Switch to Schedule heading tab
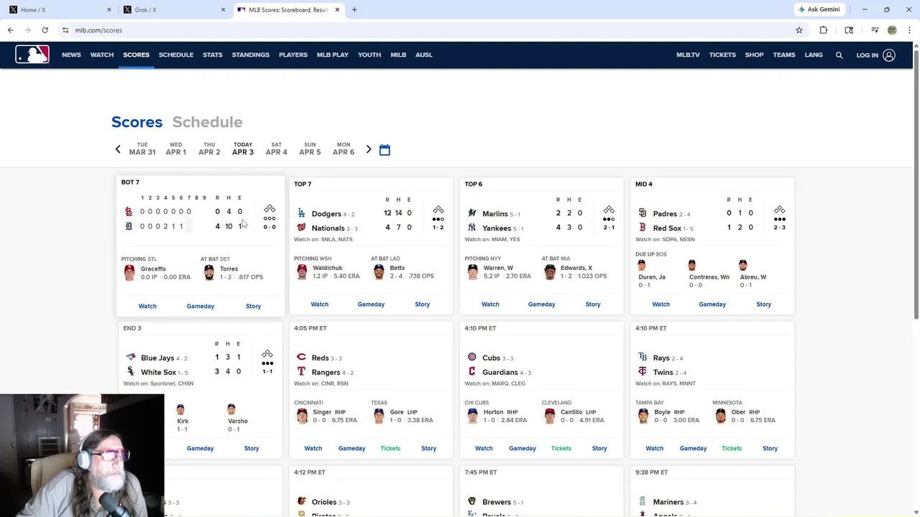Image resolution: width=920 pixels, height=517 pixels. pos(207,122)
